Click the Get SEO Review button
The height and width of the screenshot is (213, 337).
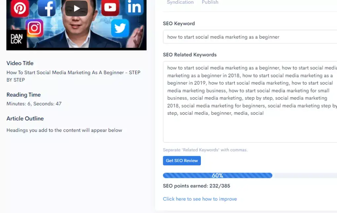182,161
